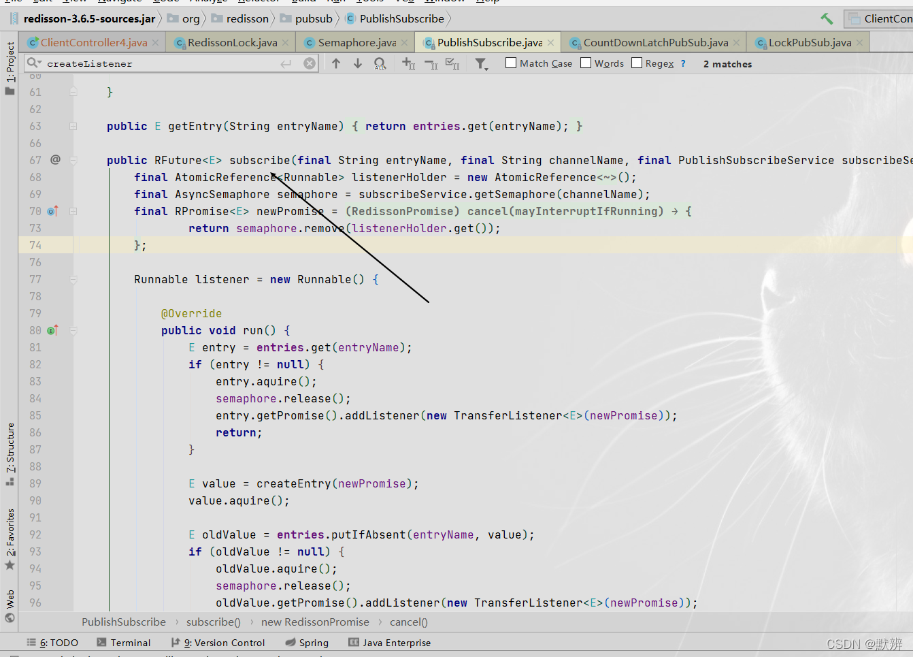Jump to previous search occurrence
Viewport: 913px width, 657px height.
coord(336,63)
